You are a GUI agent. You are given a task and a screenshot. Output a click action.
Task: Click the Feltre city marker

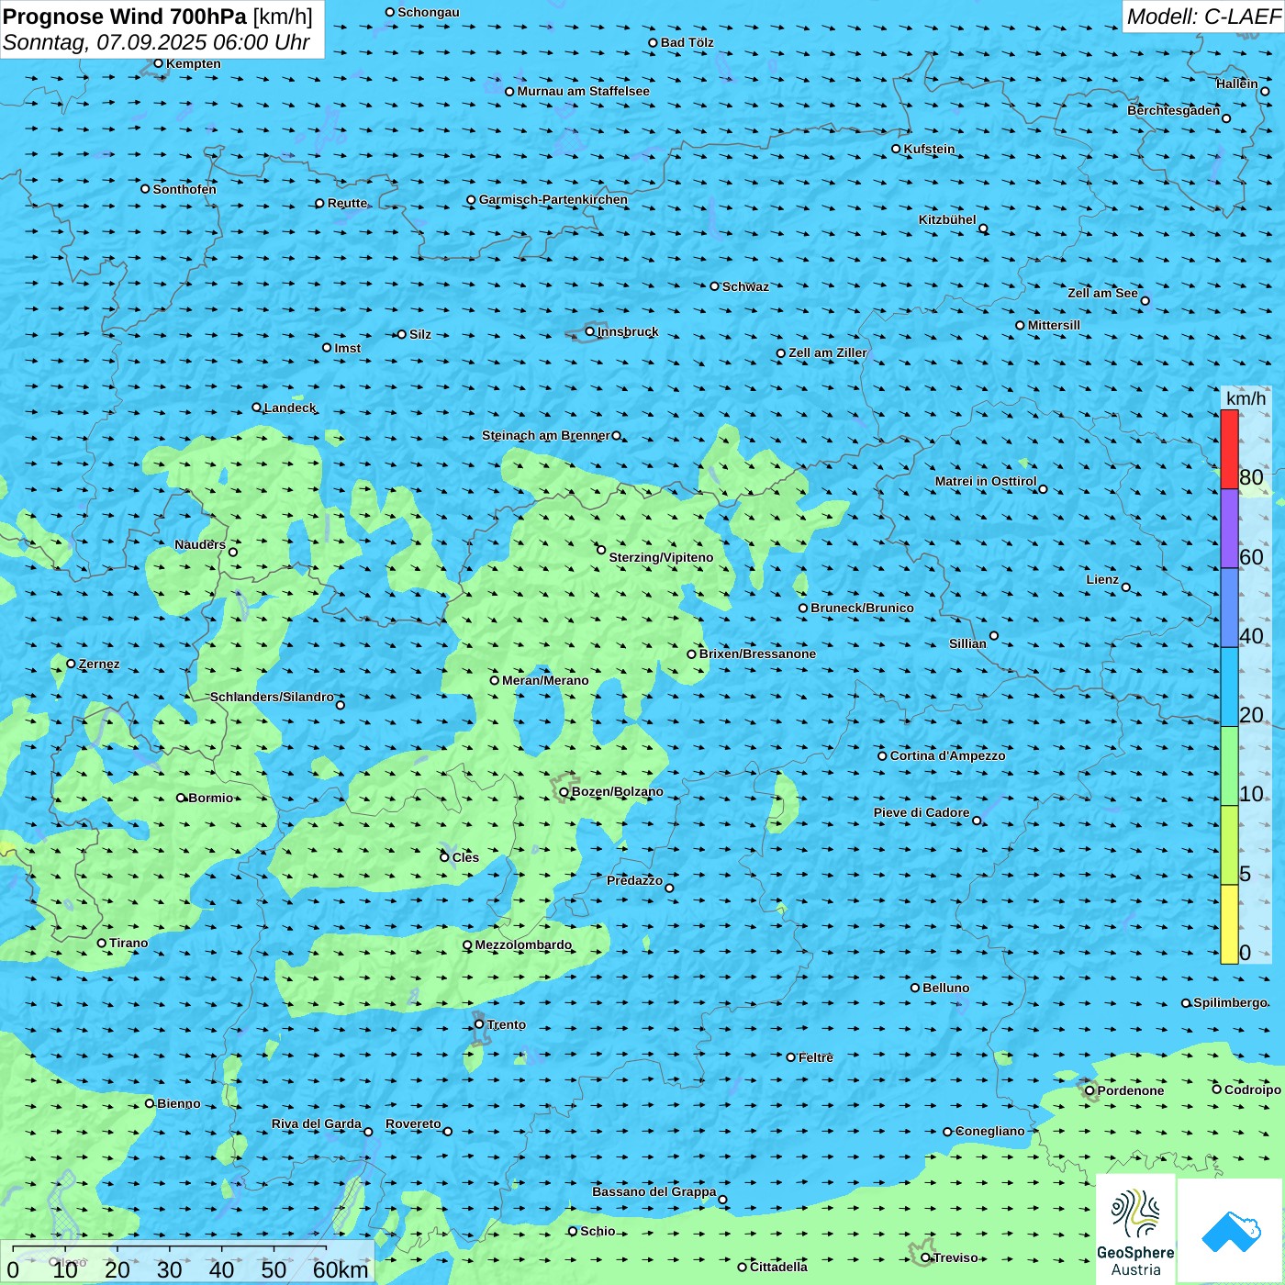coord(790,1057)
